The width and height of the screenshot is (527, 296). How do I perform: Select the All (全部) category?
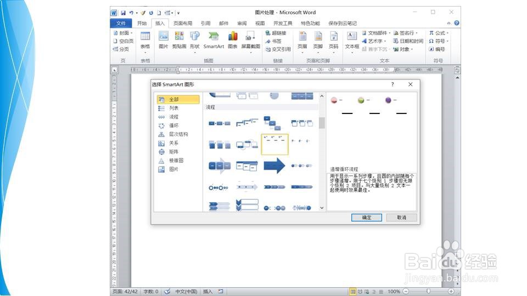pyautogui.click(x=178, y=99)
